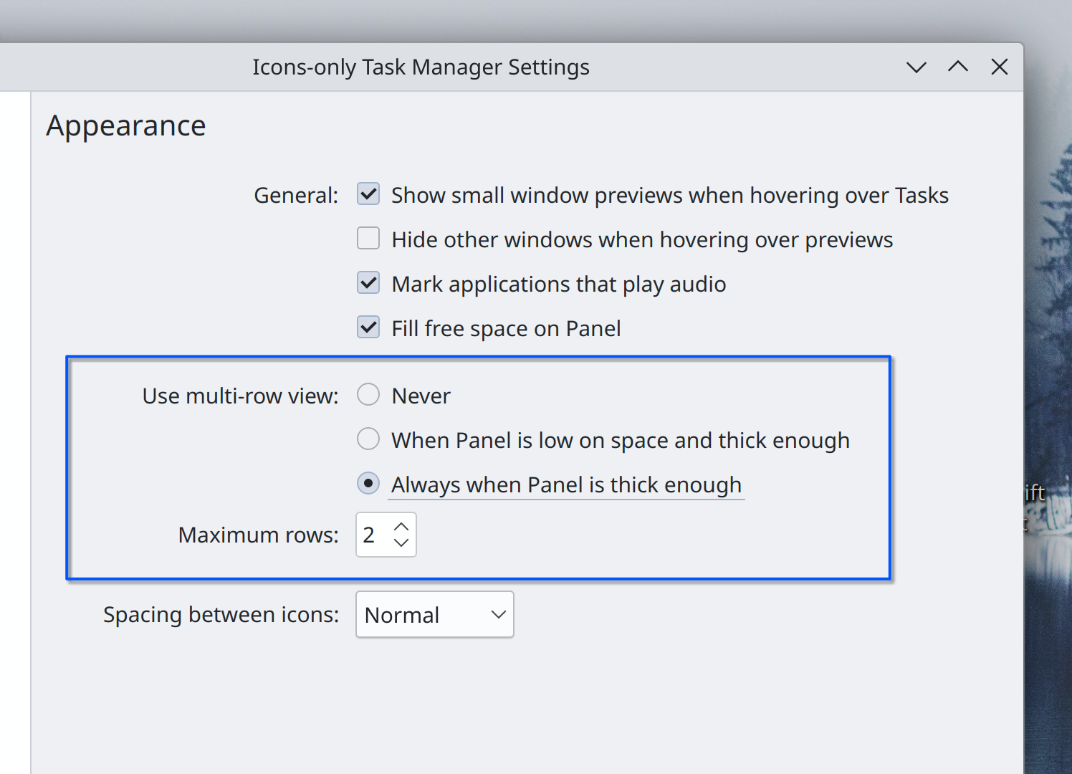
Task: Click the Maximum rows label
Action: [x=258, y=535]
